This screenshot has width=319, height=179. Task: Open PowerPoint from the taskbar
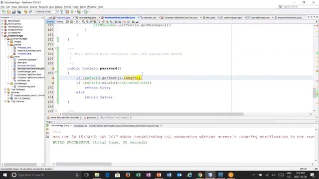coord(159,175)
